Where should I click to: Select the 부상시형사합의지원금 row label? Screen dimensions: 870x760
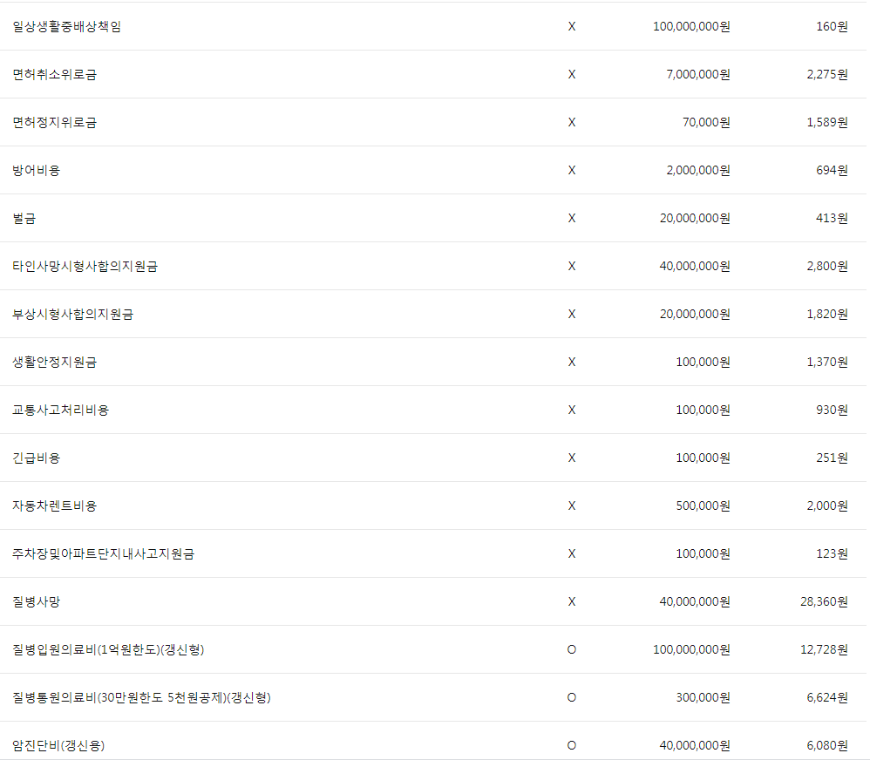tap(72, 314)
